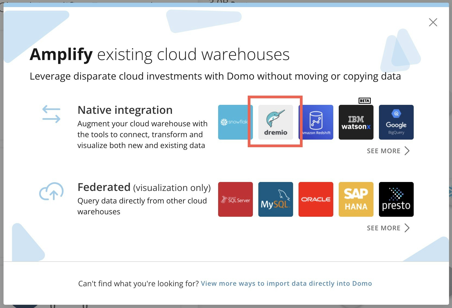Click the BETA badge above watsonx
Screen dimensions: 452x308
coord(365,101)
